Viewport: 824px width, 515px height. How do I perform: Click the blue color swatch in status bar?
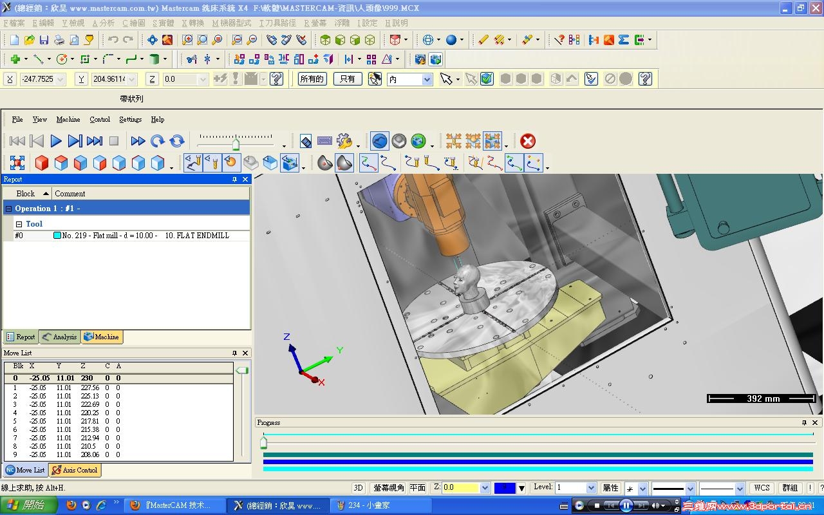coord(505,488)
